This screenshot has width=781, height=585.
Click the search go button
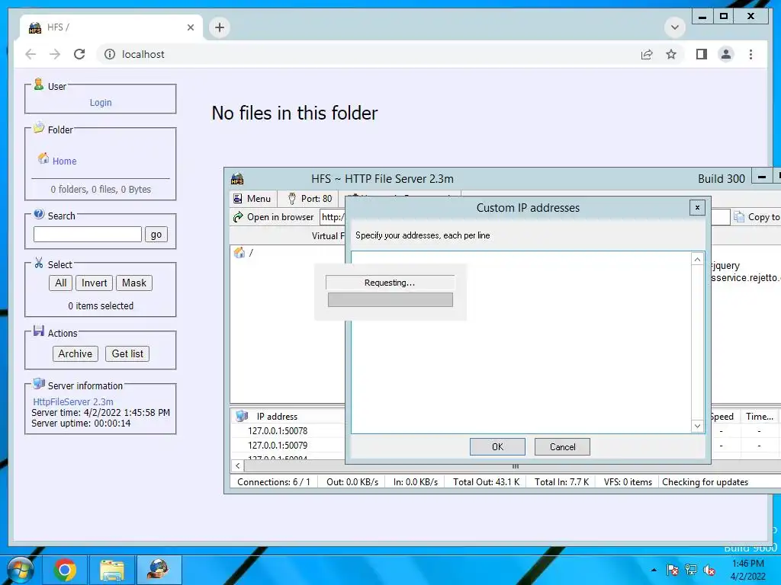coord(156,235)
